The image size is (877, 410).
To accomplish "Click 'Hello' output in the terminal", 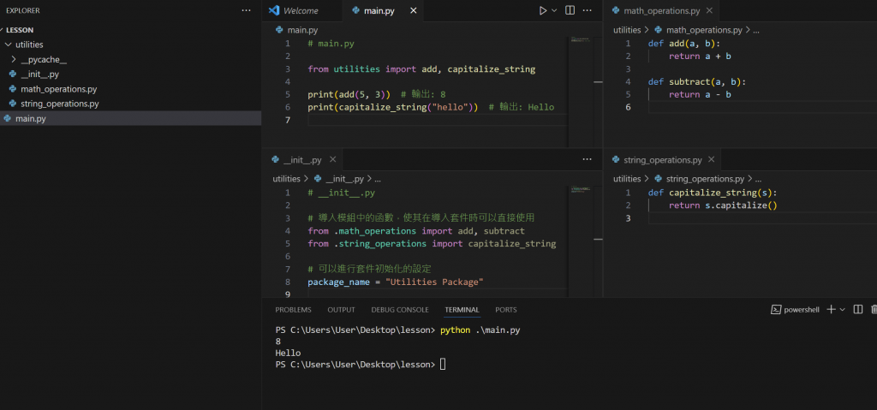I will [288, 353].
